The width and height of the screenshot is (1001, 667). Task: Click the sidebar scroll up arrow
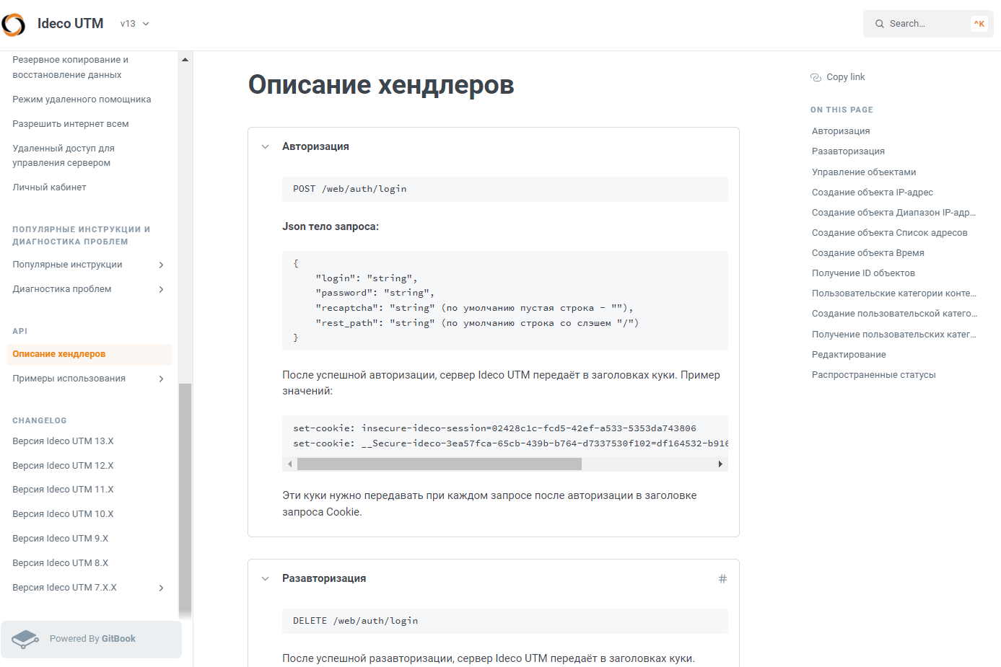tap(185, 60)
